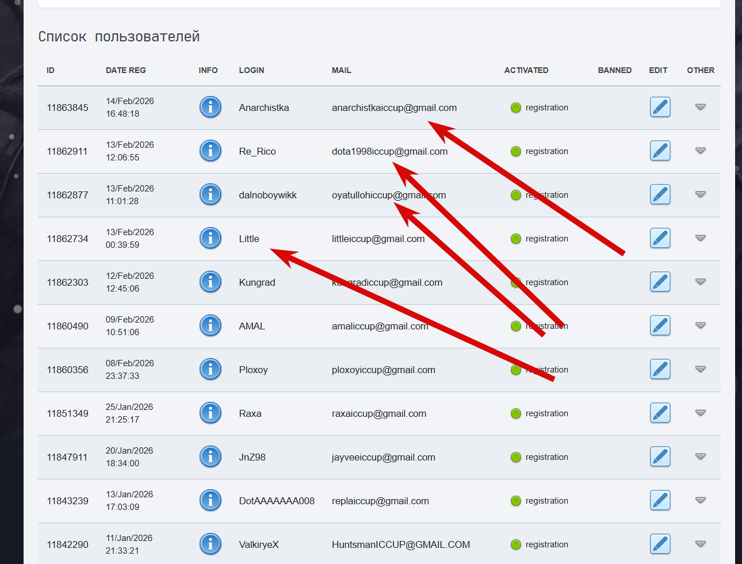Click email jayveeiccup@gmail.com
Image resolution: width=742 pixels, height=564 pixels.
click(384, 457)
